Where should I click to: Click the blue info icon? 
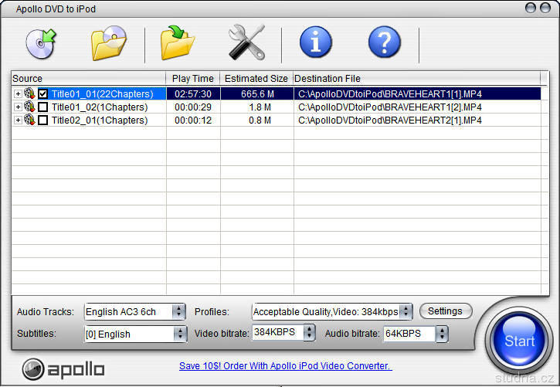click(x=315, y=42)
